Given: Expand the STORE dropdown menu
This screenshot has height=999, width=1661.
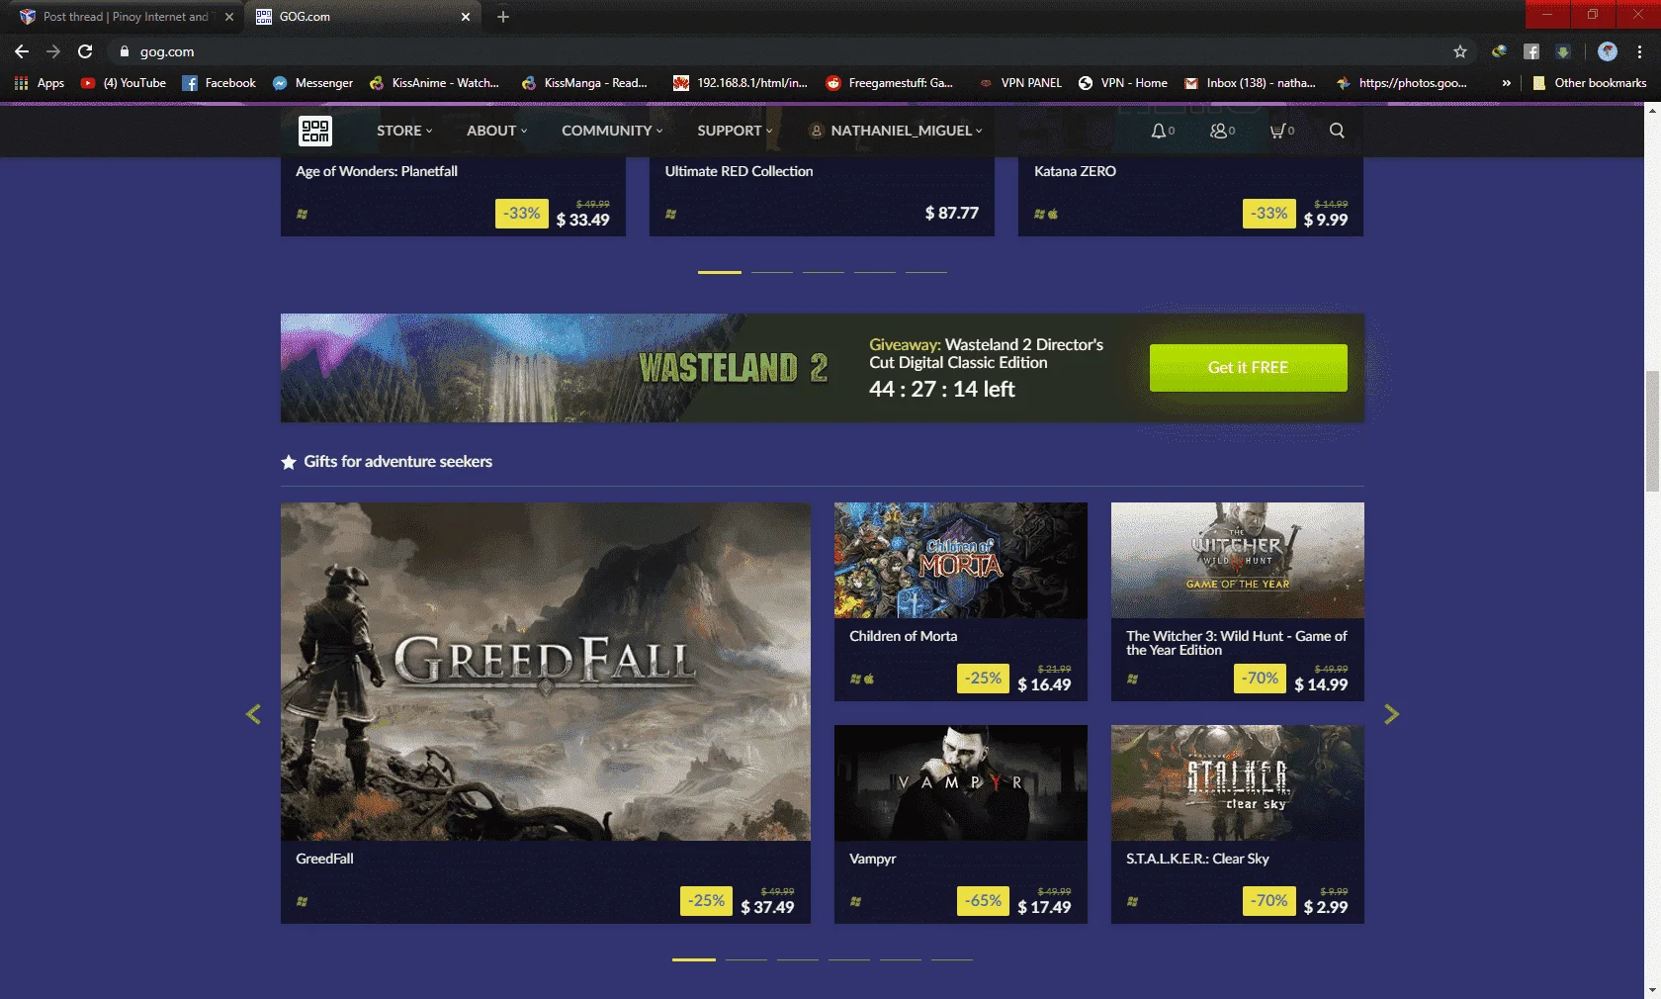Looking at the screenshot, I should point(404,131).
